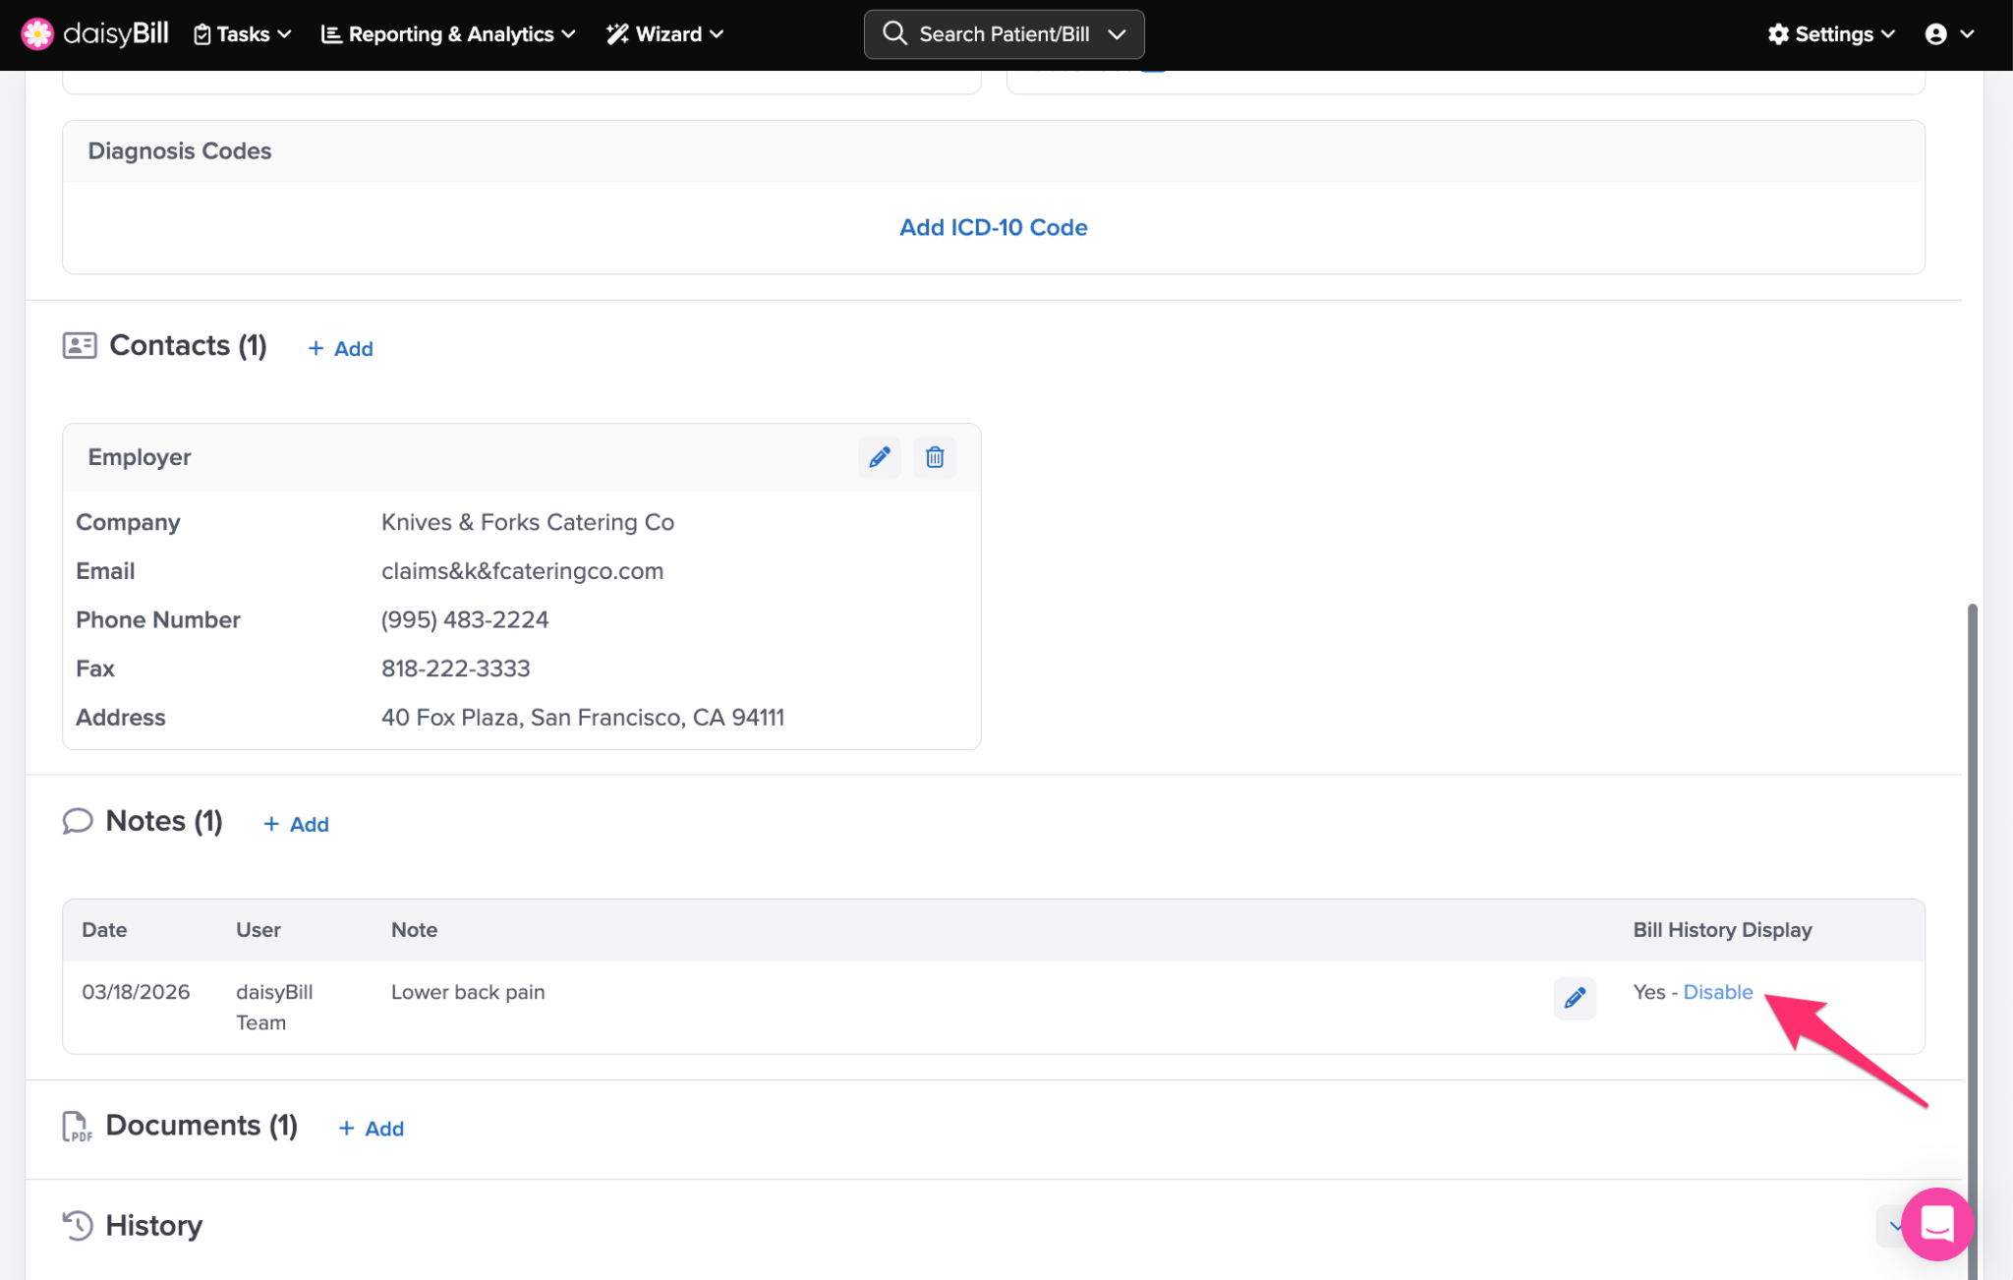The width and height of the screenshot is (2013, 1280).
Task: Open the user account dropdown
Action: (x=1949, y=34)
